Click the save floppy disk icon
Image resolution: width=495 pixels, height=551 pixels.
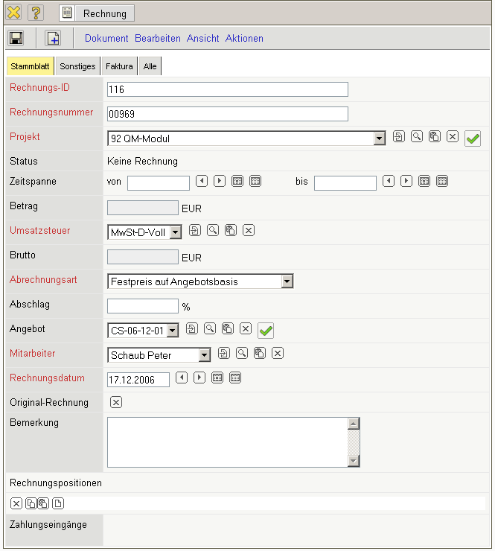click(x=16, y=38)
